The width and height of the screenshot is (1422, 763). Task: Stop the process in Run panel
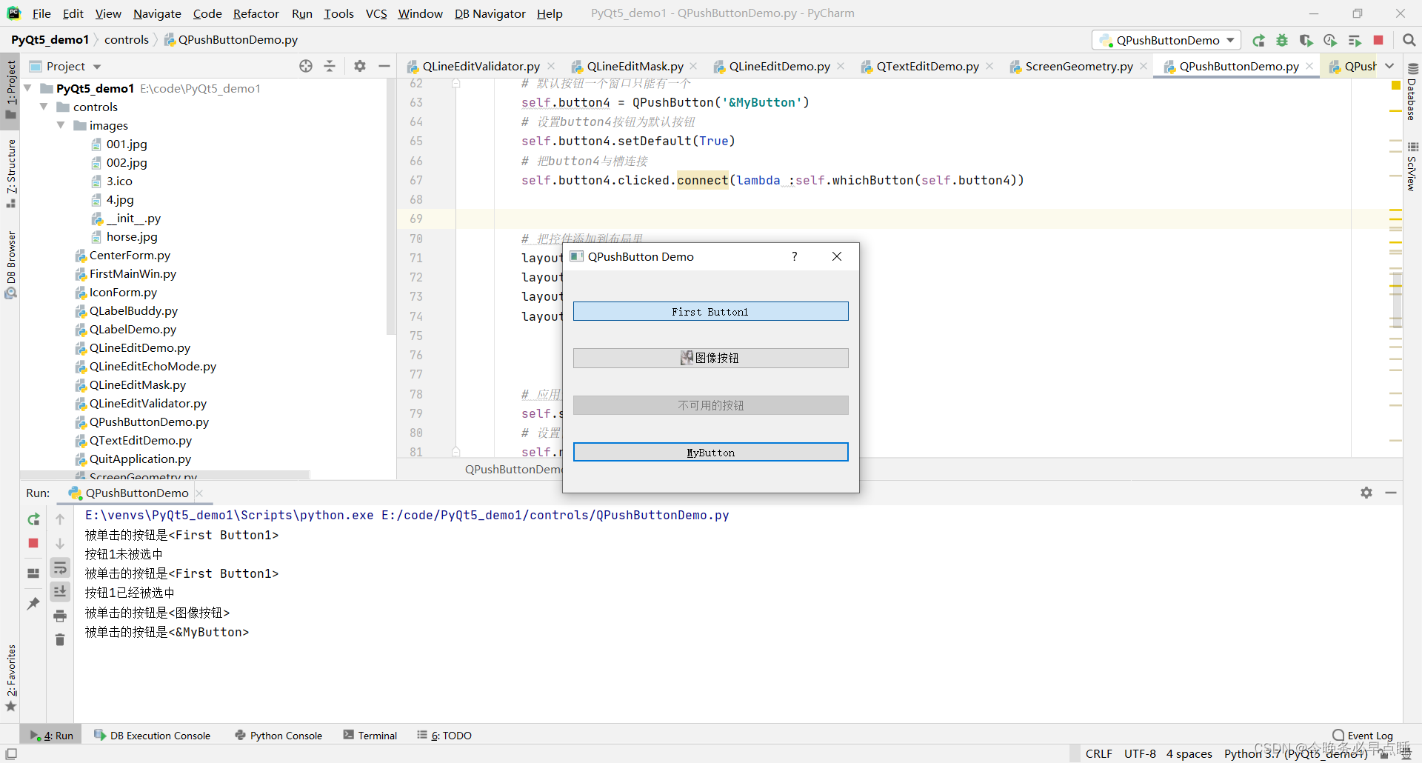click(33, 543)
